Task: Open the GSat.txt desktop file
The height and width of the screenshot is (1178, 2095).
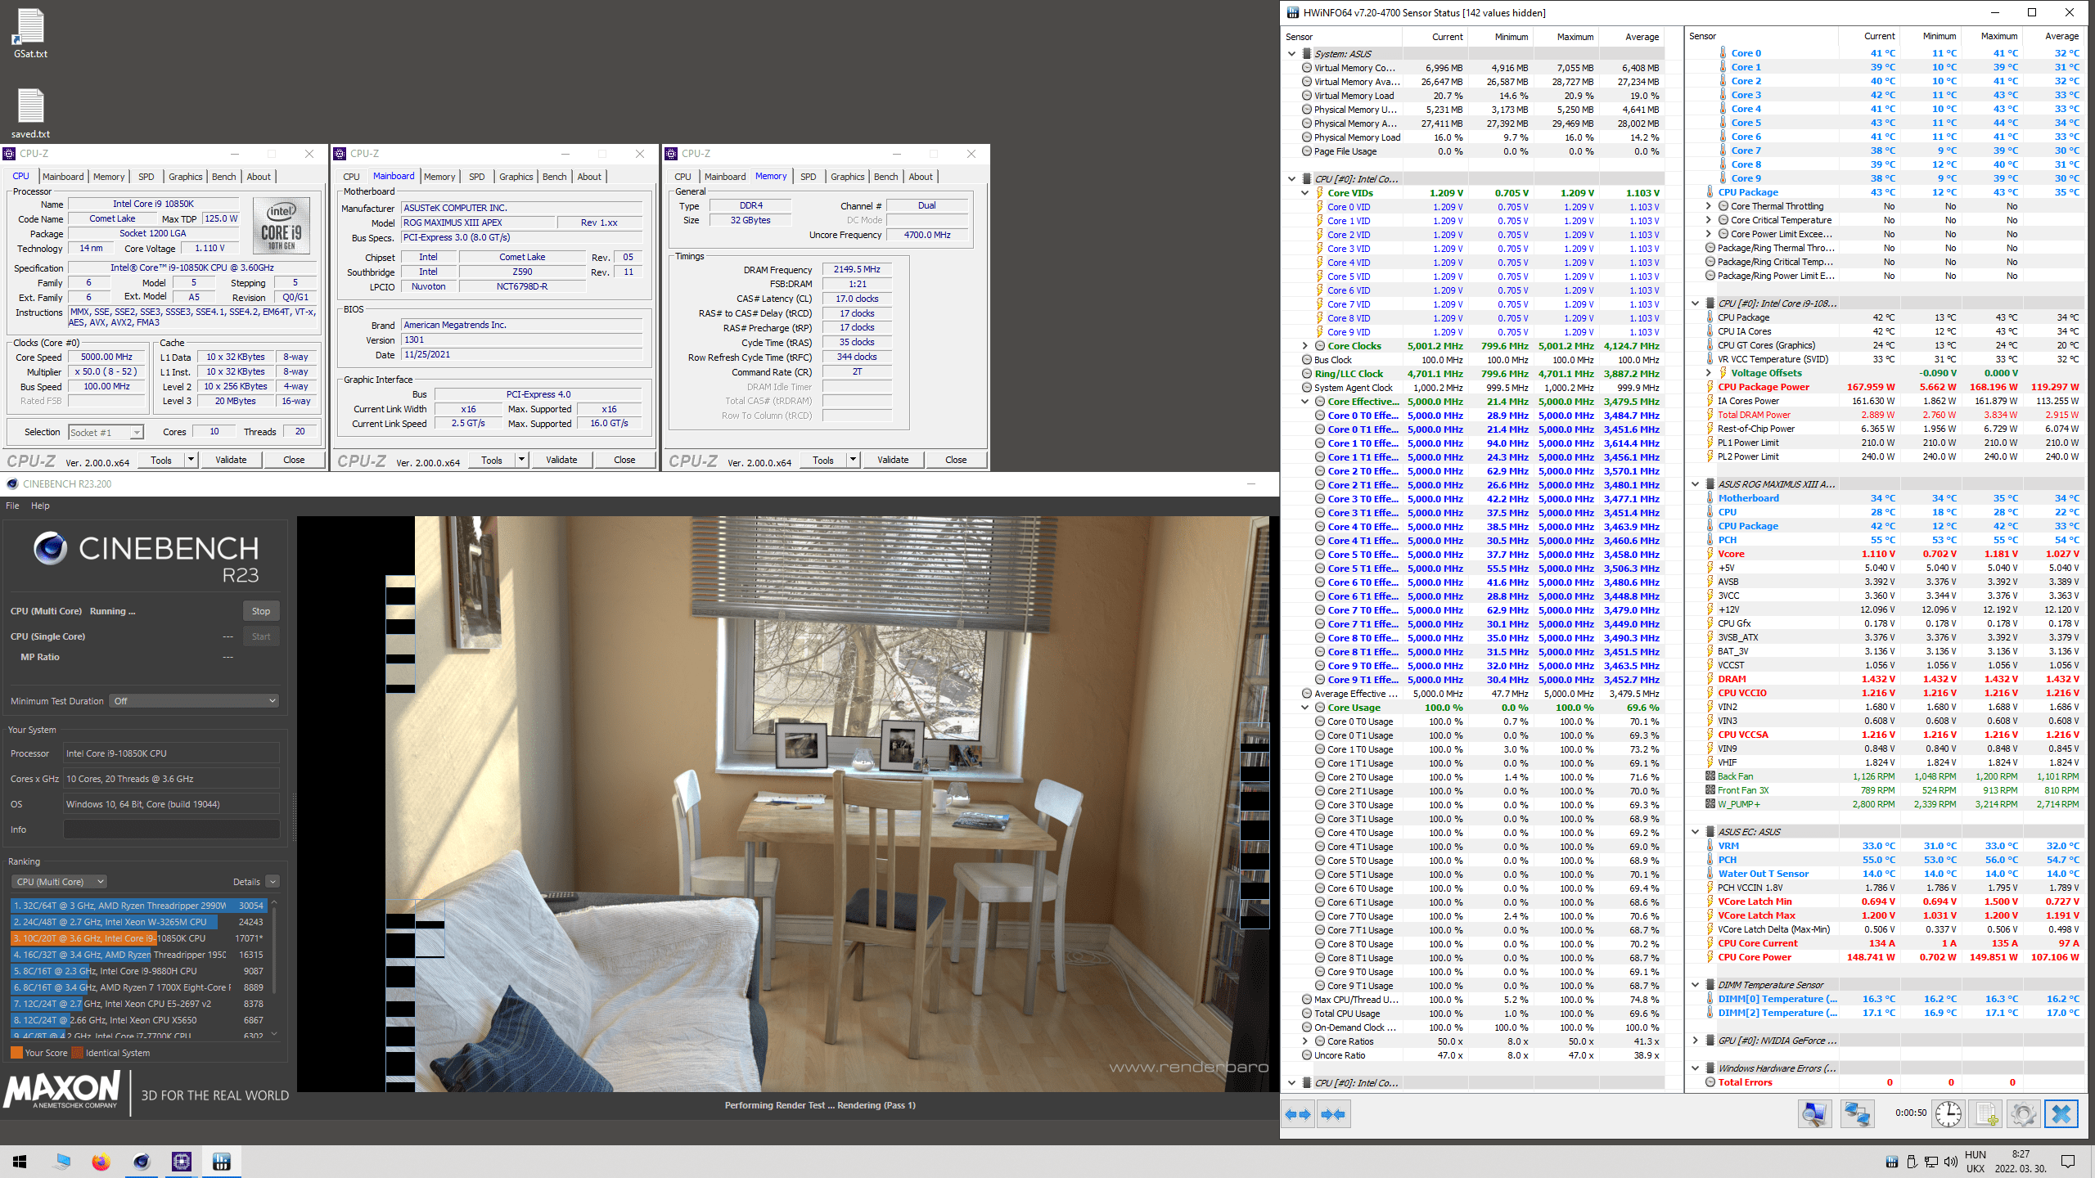Action: [30, 33]
